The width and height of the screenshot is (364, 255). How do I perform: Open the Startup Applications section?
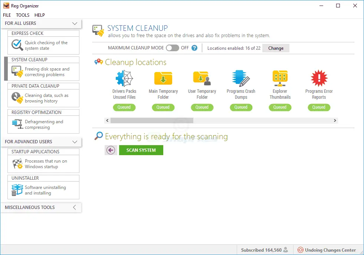tap(43, 161)
